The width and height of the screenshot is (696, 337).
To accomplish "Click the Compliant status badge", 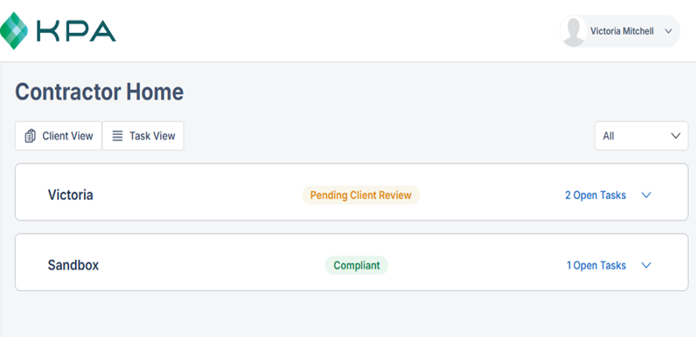I will click(356, 265).
